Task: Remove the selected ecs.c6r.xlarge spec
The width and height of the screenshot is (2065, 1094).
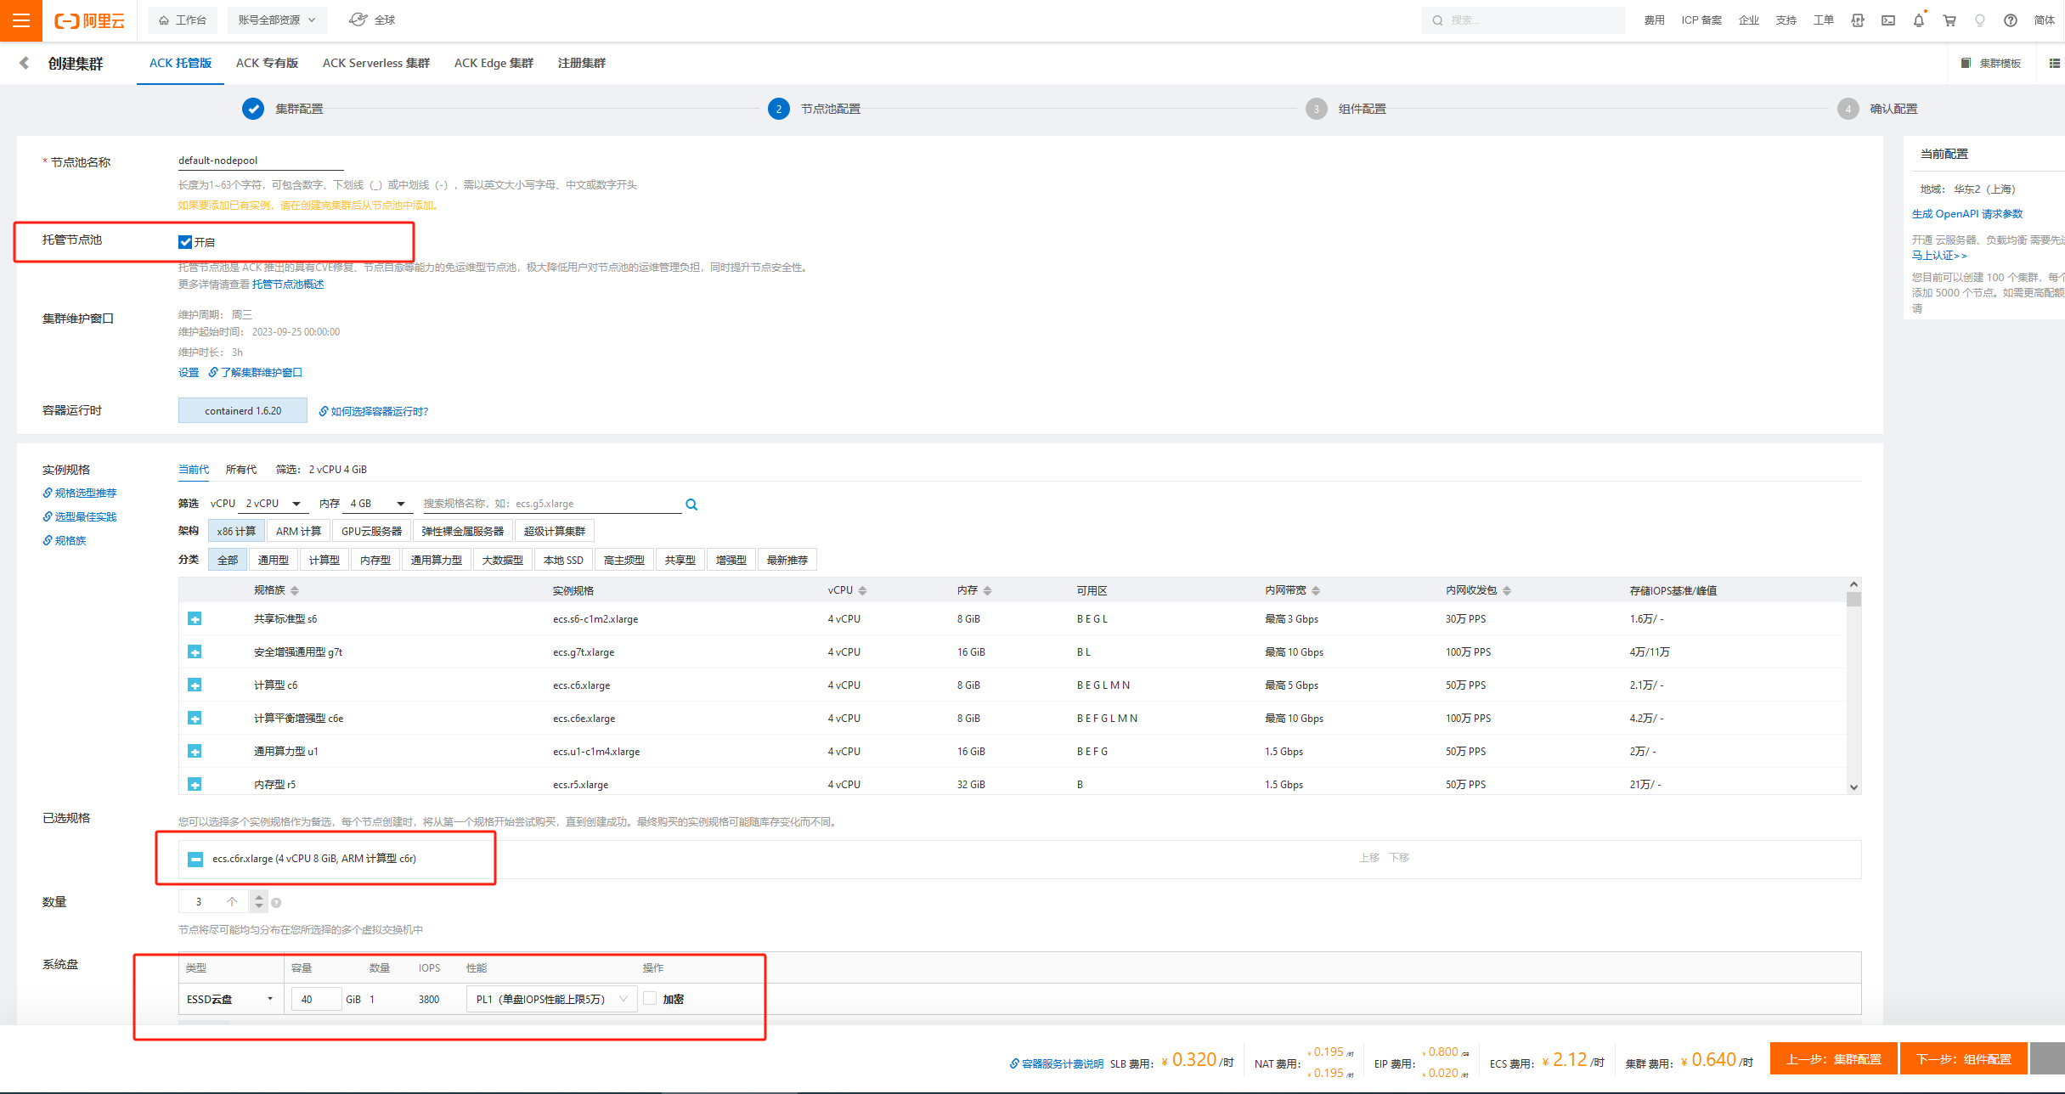Action: tap(195, 860)
